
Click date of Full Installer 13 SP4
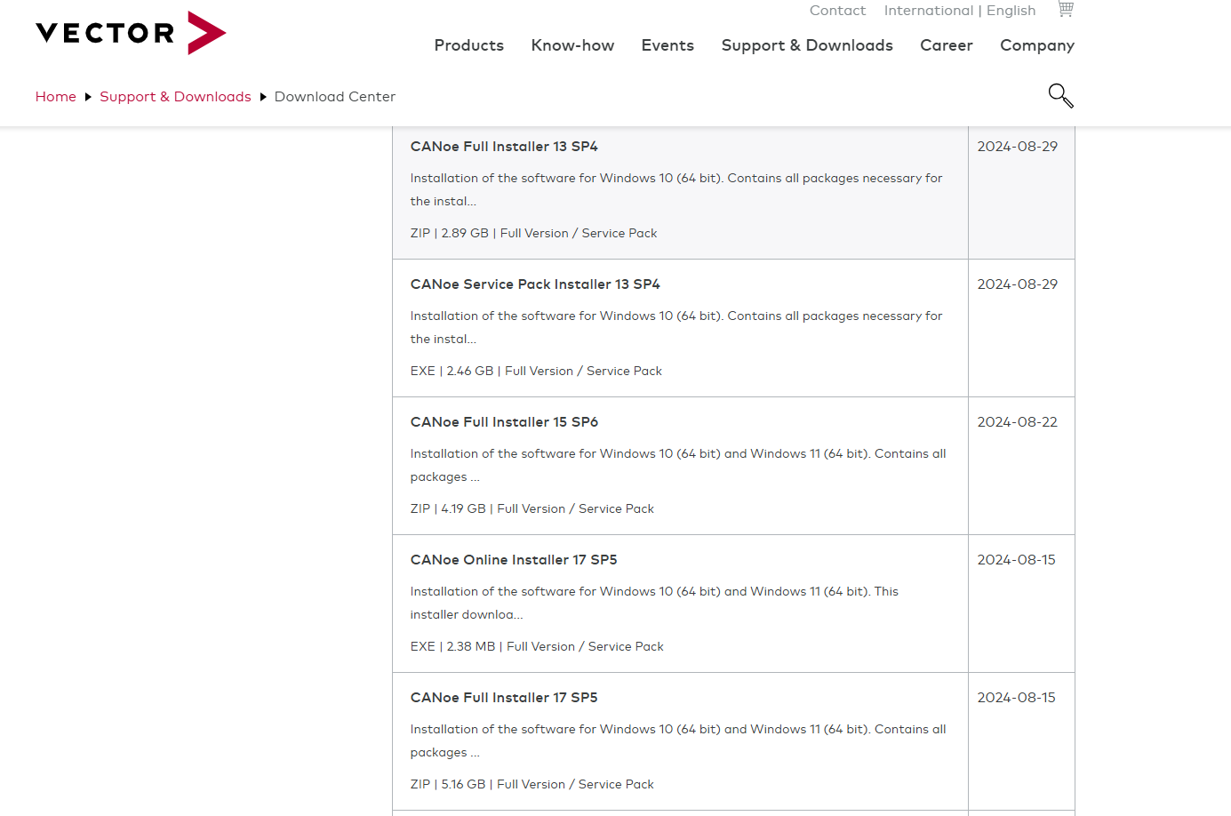1018,147
